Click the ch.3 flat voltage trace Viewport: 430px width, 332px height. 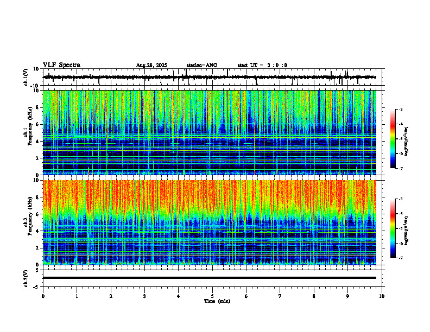coord(209,278)
